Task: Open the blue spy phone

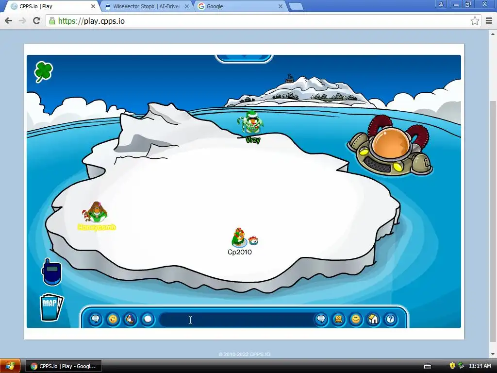Action: click(51, 272)
